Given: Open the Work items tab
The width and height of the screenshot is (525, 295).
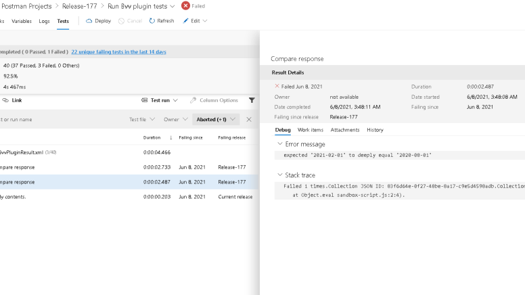Looking at the screenshot, I should click(x=311, y=130).
